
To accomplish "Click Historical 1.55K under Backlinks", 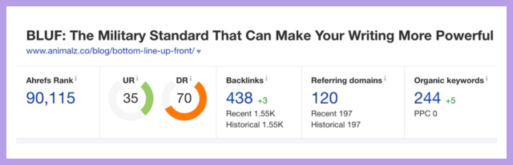I will pyautogui.click(x=255, y=125).
